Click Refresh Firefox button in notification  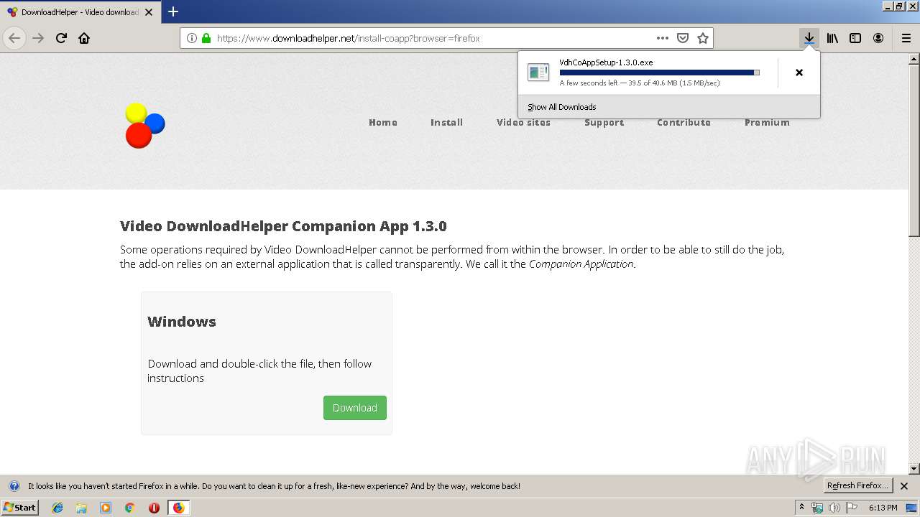(857, 486)
